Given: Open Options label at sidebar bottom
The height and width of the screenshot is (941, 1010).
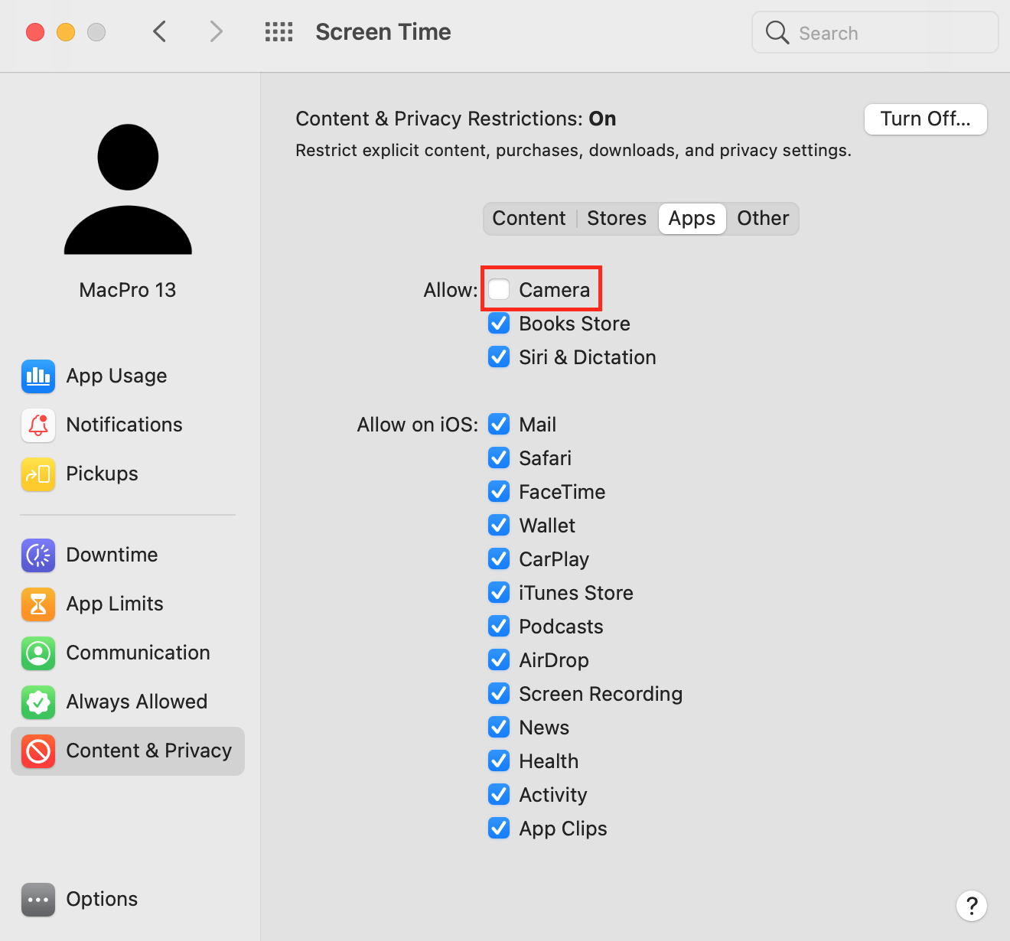Looking at the screenshot, I should coord(103,899).
